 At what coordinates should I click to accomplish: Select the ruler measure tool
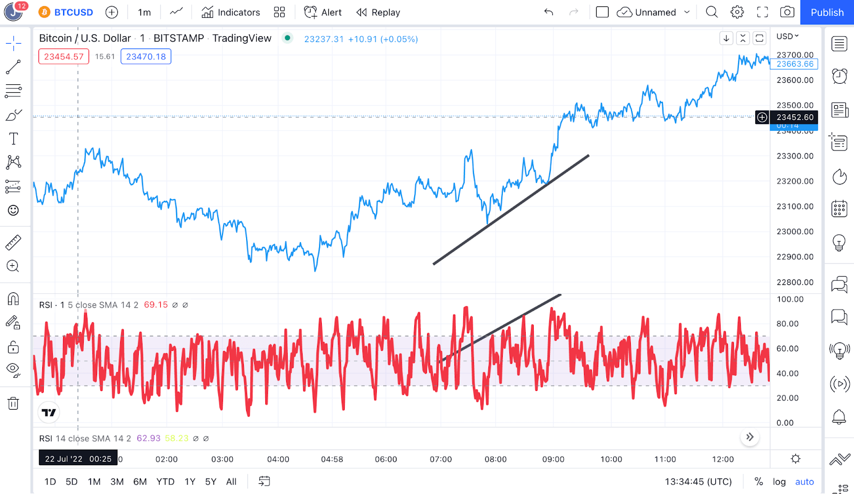pos(13,243)
